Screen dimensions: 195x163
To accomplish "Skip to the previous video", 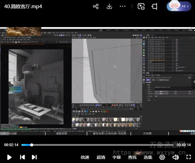I will 22,157.
